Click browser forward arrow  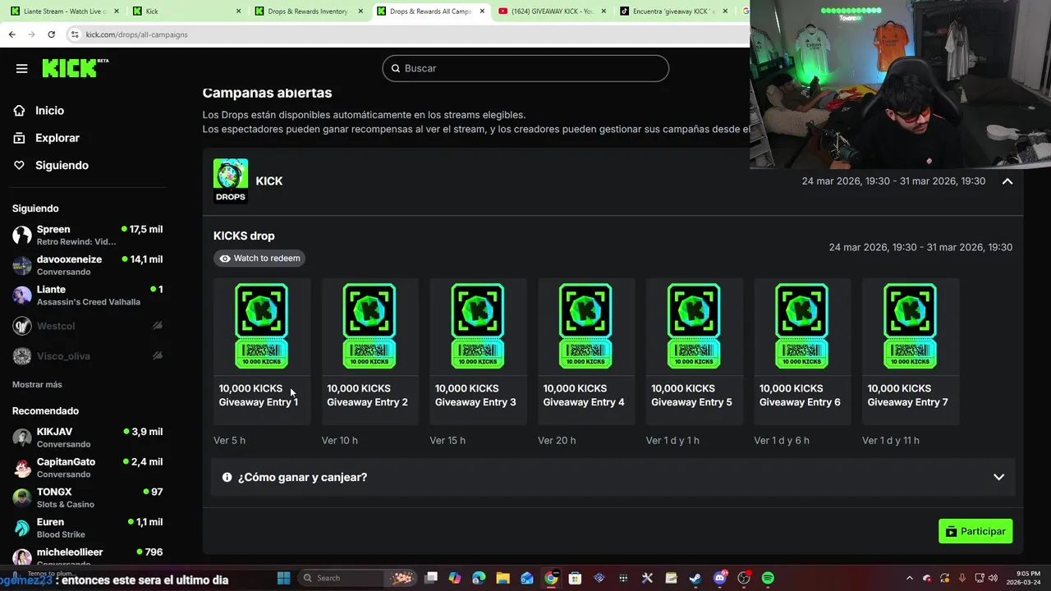point(31,34)
